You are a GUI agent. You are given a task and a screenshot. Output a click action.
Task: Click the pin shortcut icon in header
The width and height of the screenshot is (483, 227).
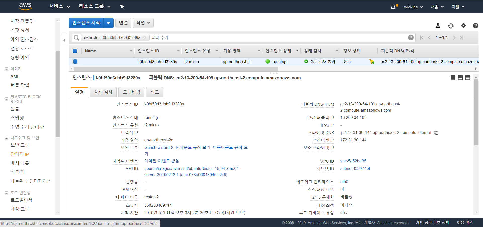tap(122, 7)
